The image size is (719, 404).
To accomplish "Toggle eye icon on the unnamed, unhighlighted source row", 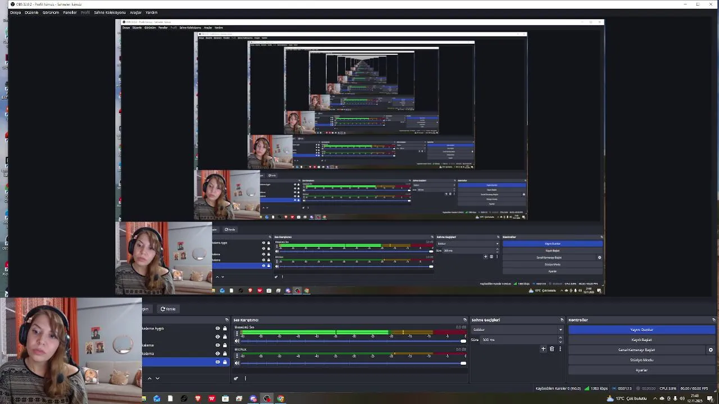I will pos(217,337).
